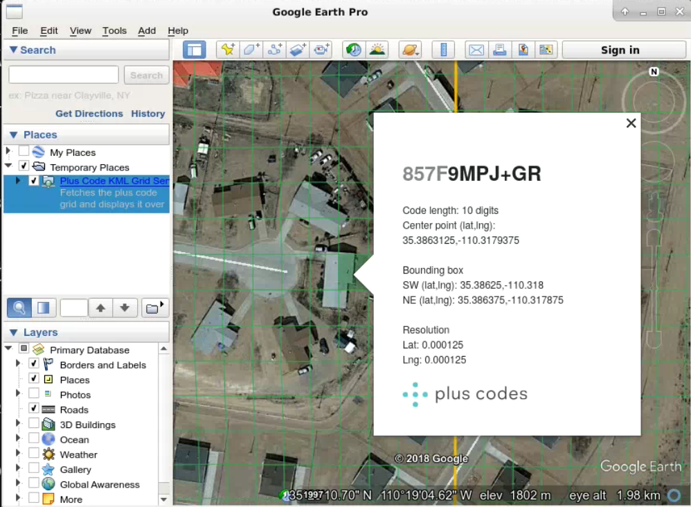
Task: Expand the Plus Code KML Grid node
Action: 18,180
